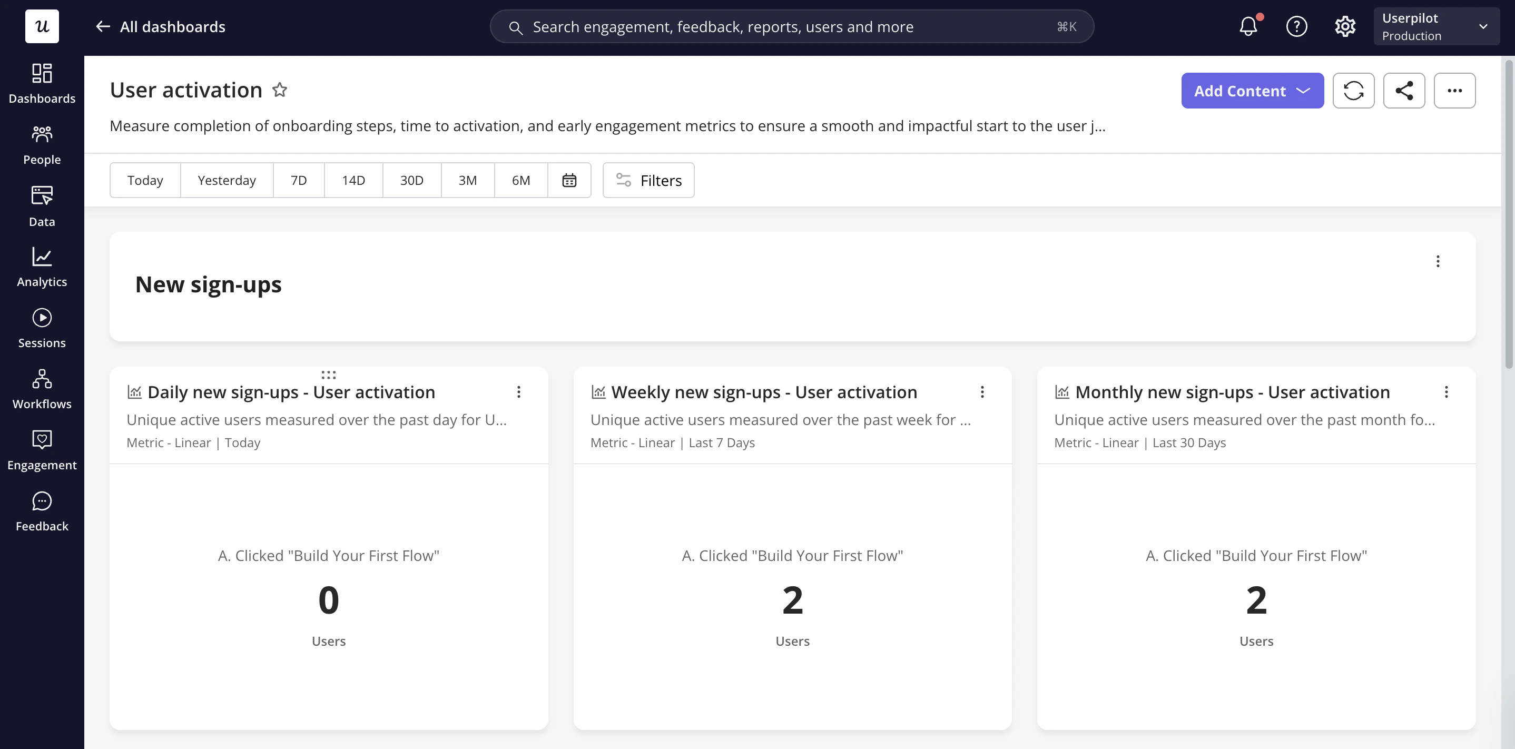The width and height of the screenshot is (1515, 749).
Task: Select the 30D date range
Action: (412, 180)
